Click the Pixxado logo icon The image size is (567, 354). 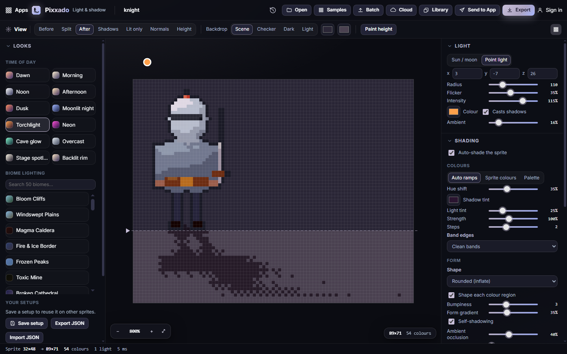36,10
